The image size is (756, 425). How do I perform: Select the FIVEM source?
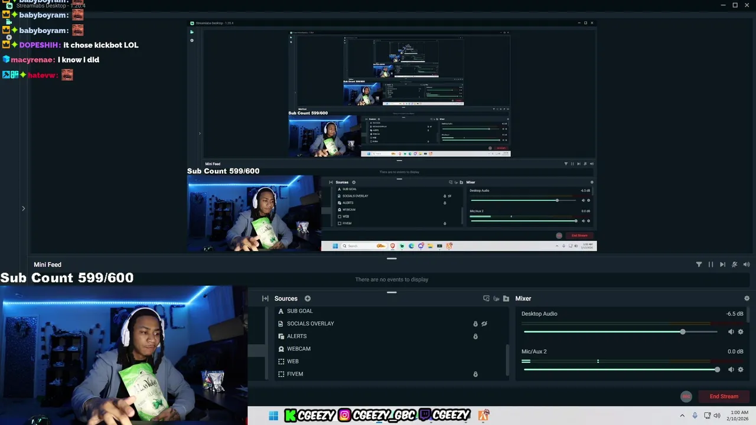295,374
